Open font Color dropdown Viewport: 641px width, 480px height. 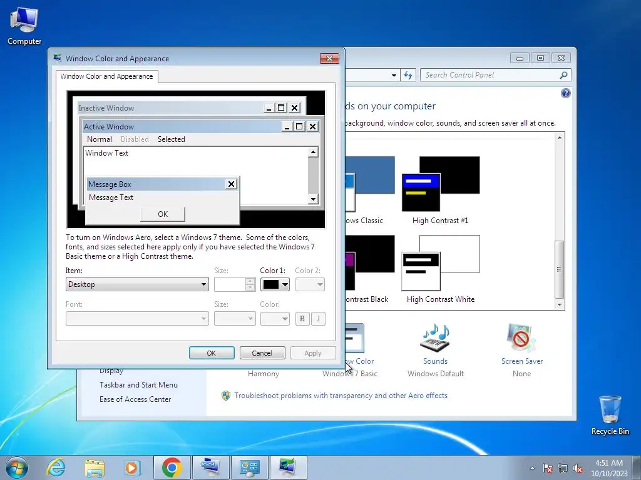pyautogui.click(x=275, y=318)
